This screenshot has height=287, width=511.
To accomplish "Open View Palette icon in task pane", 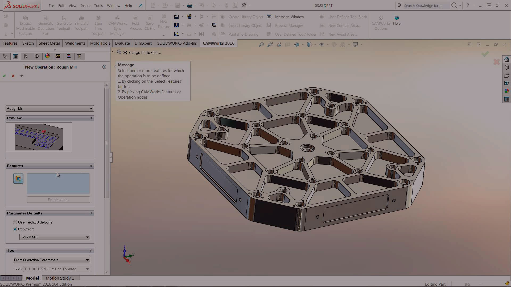I will coord(506,83).
